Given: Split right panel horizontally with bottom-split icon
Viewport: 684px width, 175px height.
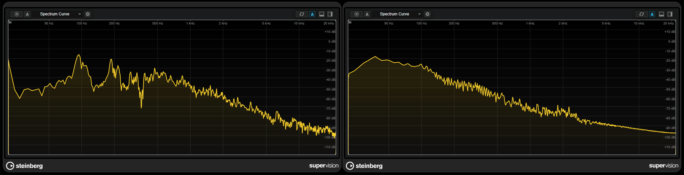Looking at the screenshot, I should tap(661, 14).
